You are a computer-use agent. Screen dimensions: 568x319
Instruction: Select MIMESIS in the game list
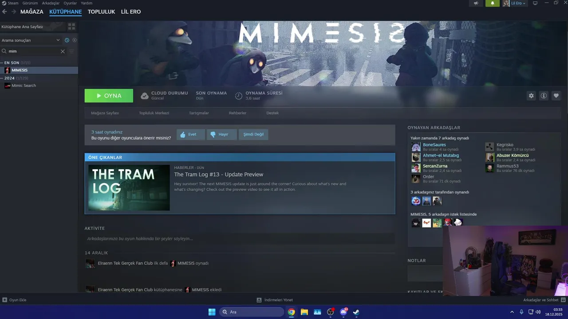[x=39, y=70]
